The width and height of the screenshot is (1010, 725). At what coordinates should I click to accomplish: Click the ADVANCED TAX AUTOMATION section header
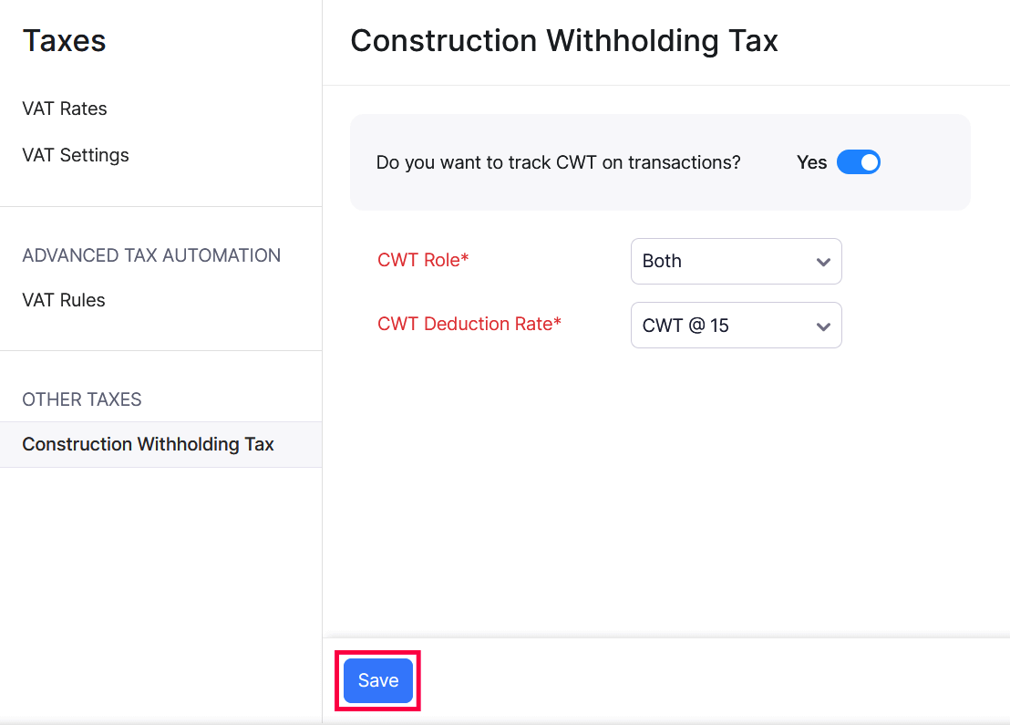coord(151,255)
